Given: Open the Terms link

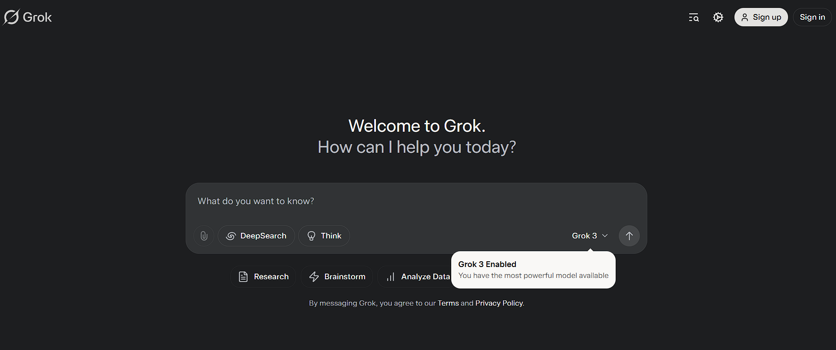Looking at the screenshot, I should pyautogui.click(x=448, y=303).
